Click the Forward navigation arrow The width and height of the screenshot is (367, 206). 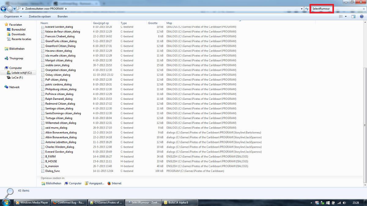coord(10,9)
